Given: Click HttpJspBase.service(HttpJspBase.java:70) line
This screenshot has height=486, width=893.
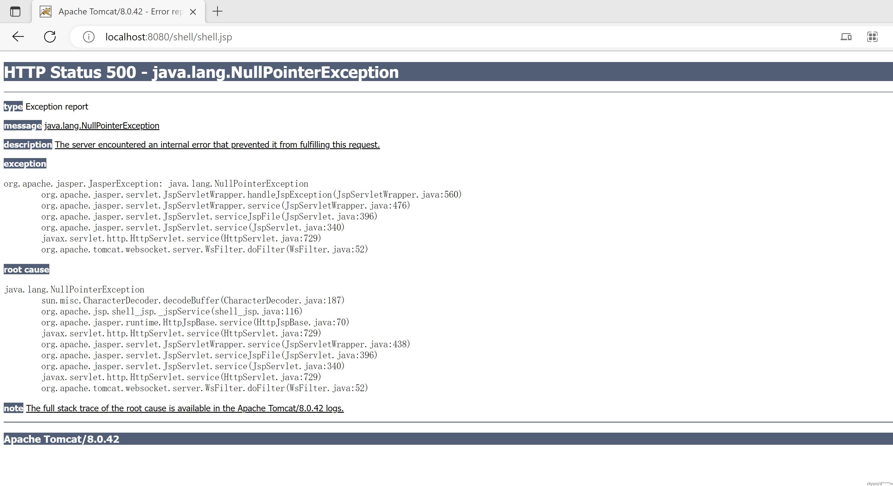Looking at the screenshot, I should click(195, 322).
